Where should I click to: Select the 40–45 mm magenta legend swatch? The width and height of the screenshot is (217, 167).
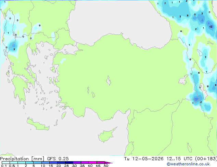pyautogui.click(x=93, y=163)
